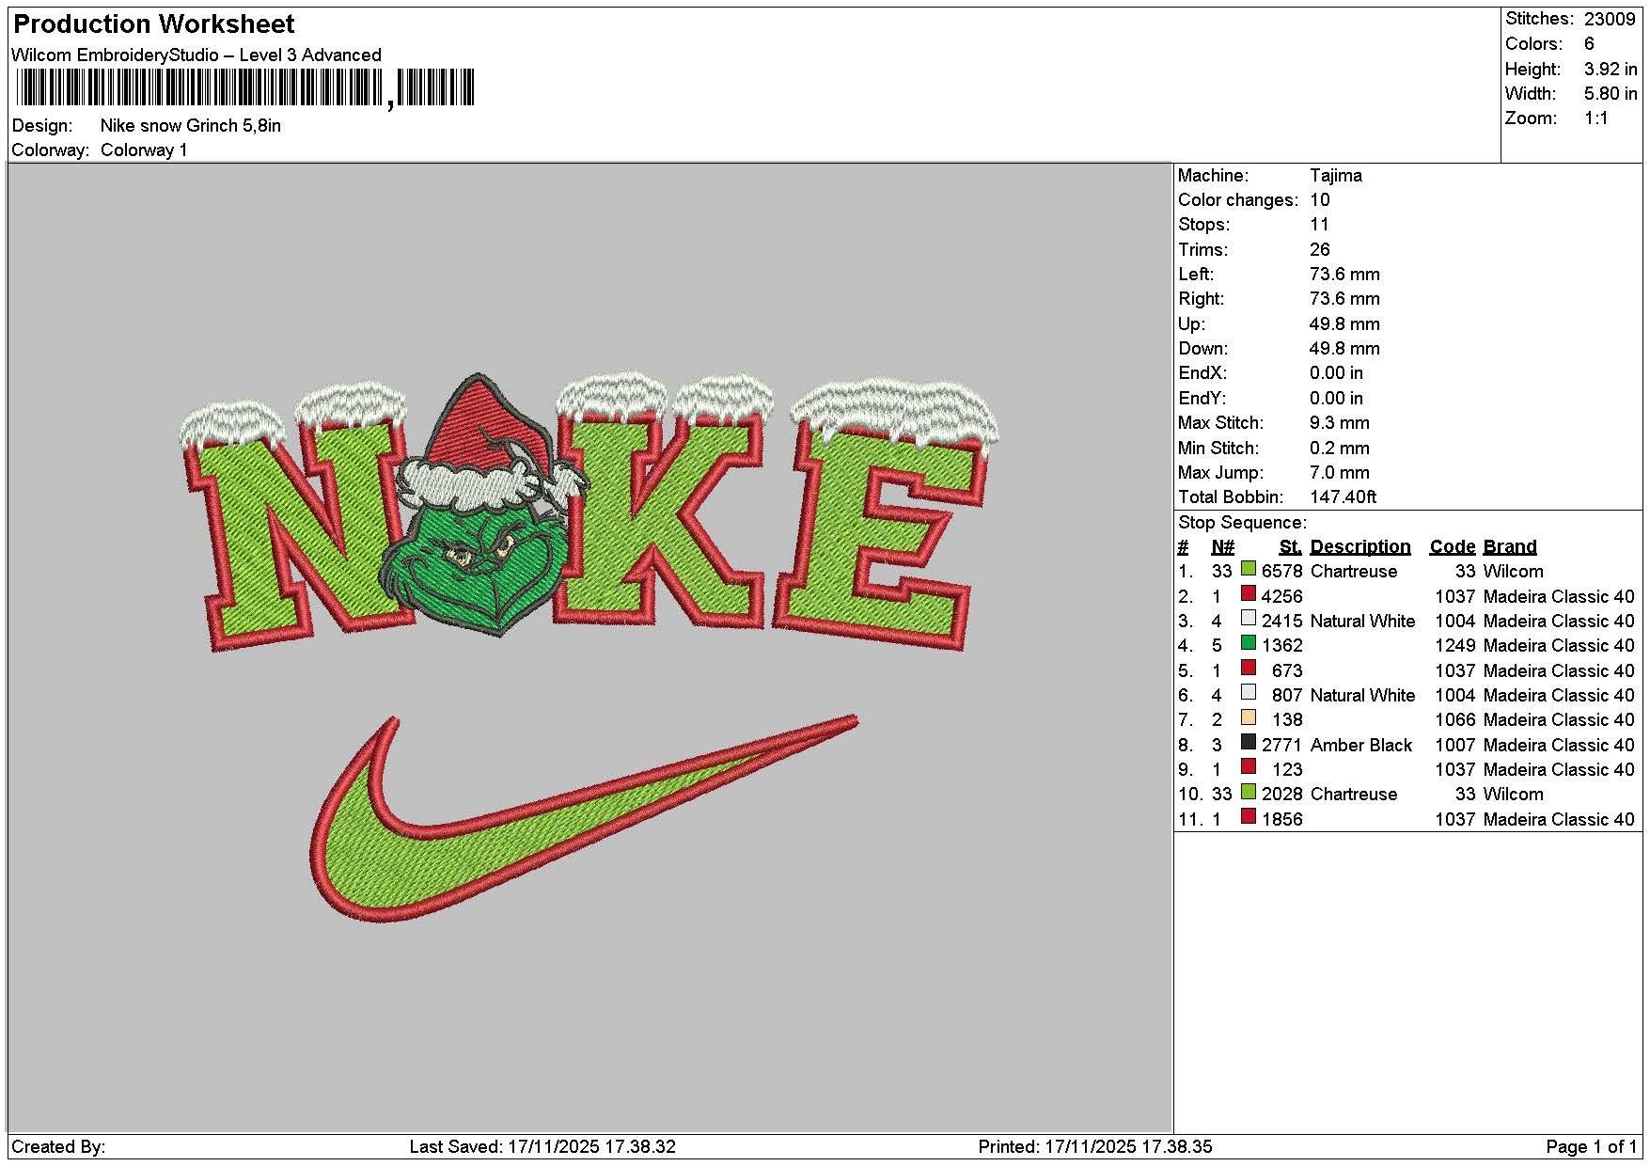
Task: Click the Color changes value 10
Action: pos(1320,199)
